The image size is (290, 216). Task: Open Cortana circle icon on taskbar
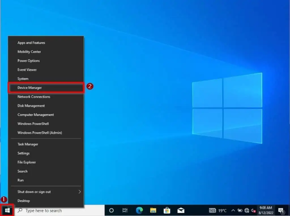tap(111, 210)
